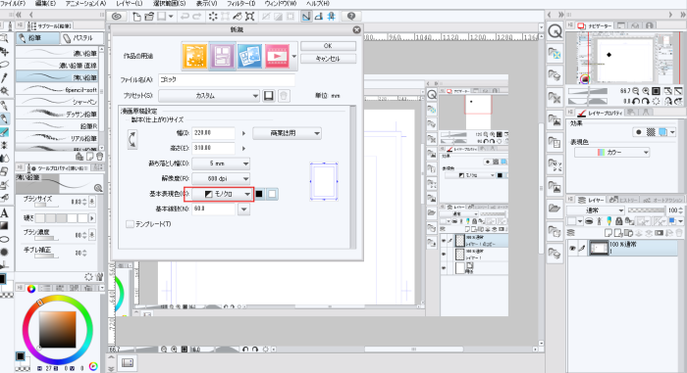Delete layer trash icon in layer panel

(x=679, y=233)
